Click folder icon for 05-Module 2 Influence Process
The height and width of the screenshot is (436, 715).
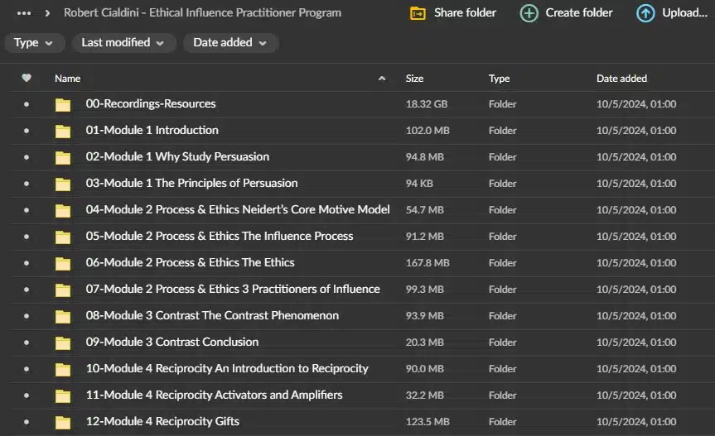pyautogui.click(x=63, y=237)
